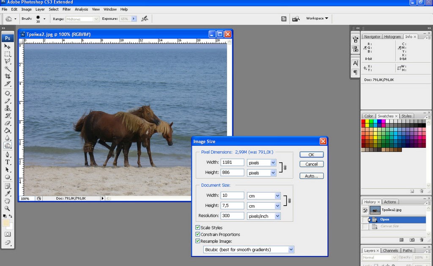The image size is (433, 266).
Task: Click the background color swatch
Action: 11,227
